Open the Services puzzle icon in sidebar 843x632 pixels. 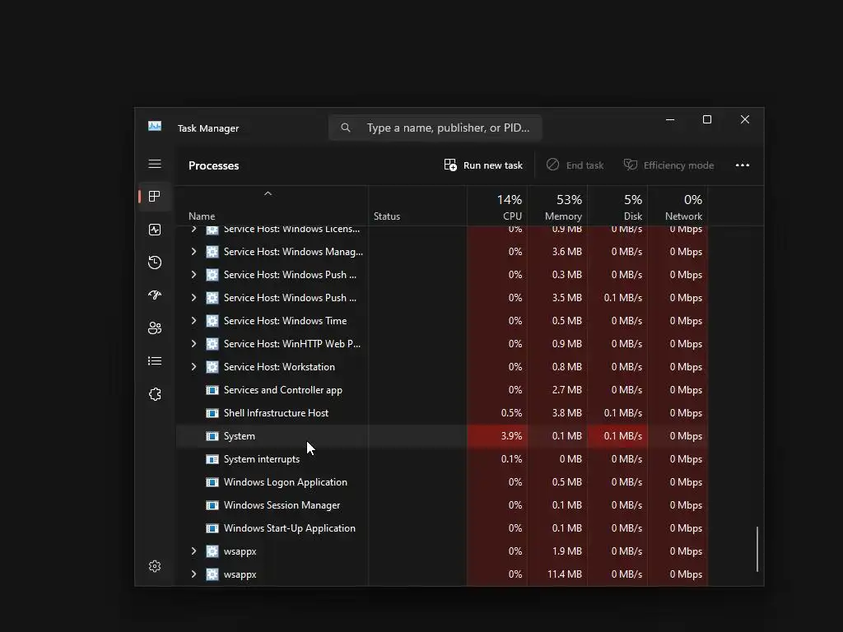[x=155, y=394]
